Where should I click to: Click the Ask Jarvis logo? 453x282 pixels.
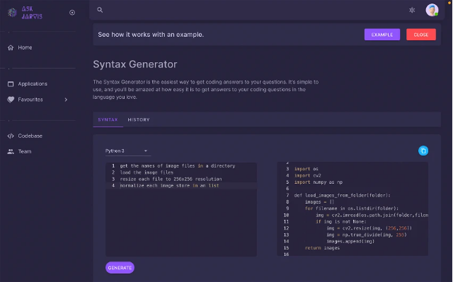pos(25,13)
